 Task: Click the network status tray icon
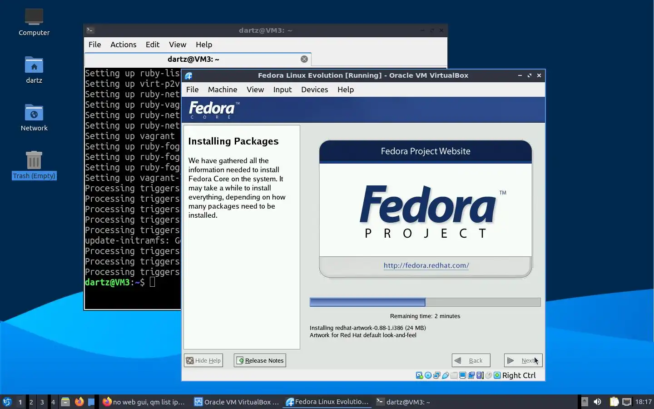coord(627,402)
